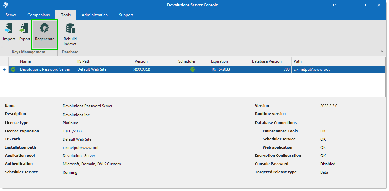Open the Server tab

coord(11,15)
